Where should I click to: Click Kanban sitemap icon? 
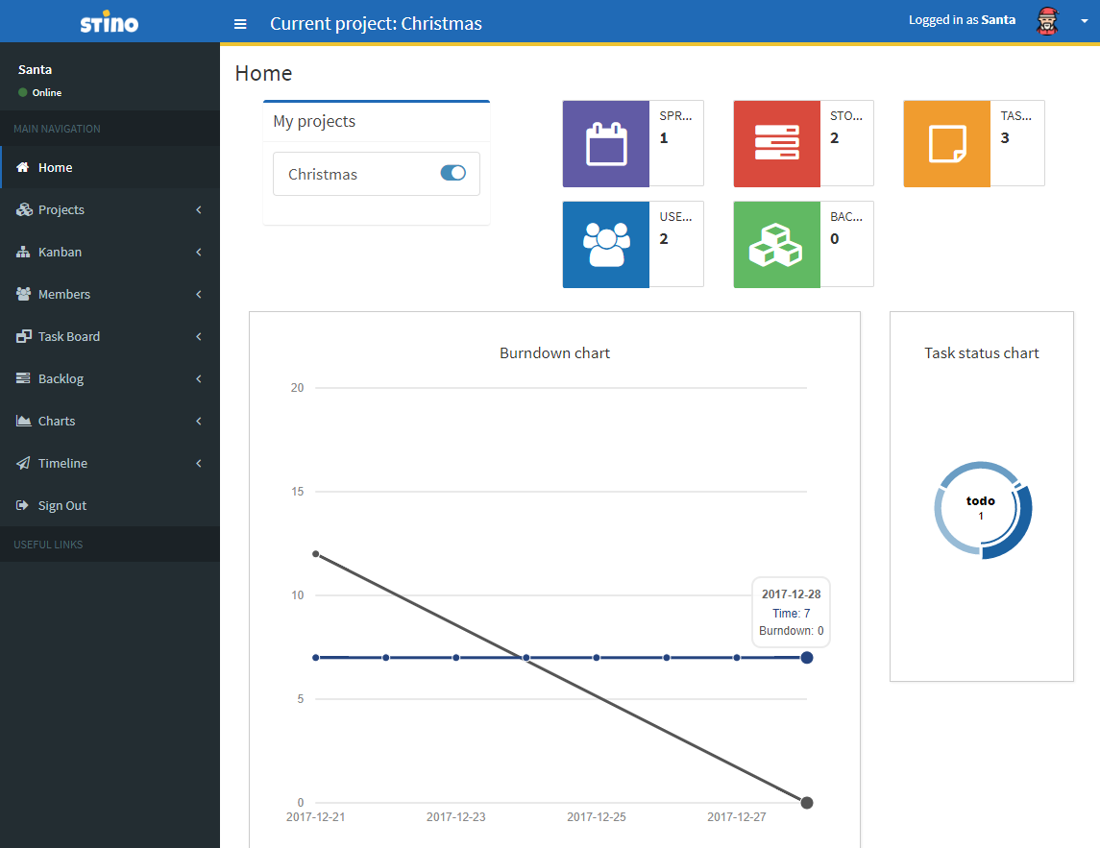23,252
